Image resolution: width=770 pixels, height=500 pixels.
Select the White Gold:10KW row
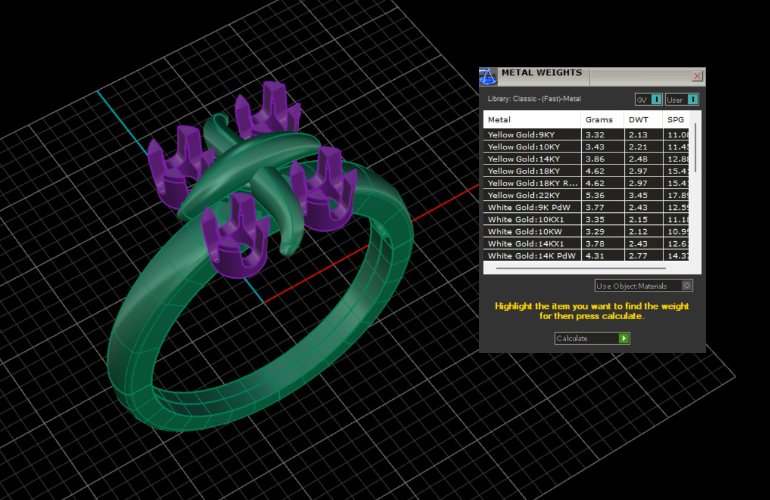point(586,232)
